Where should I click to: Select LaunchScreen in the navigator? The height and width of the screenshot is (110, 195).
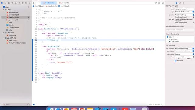pos(14,28)
